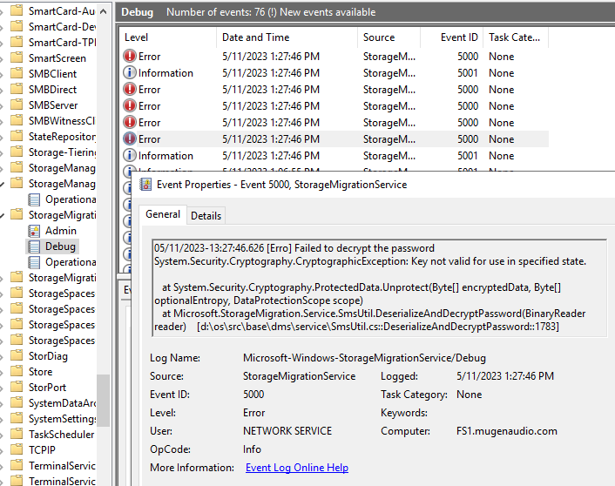Click the SMBServer folder icon
The width and height of the screenshot is (615, 486).
coord(17,105)
